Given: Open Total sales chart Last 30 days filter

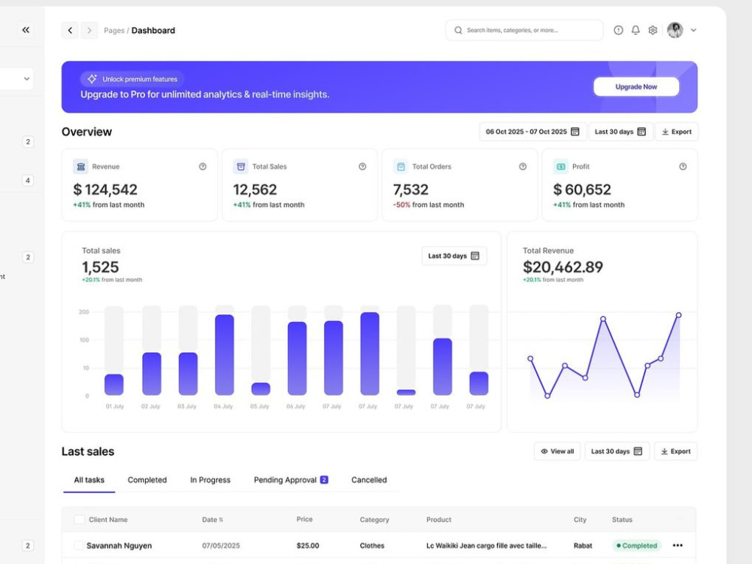Looking at the screenshot, I should point(454,256).
